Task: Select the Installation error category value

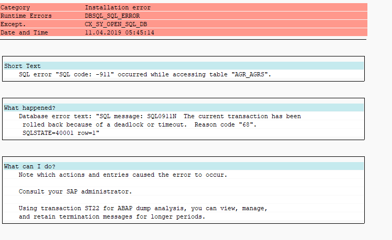Action: pyautogui.click(x=118, y=7)
